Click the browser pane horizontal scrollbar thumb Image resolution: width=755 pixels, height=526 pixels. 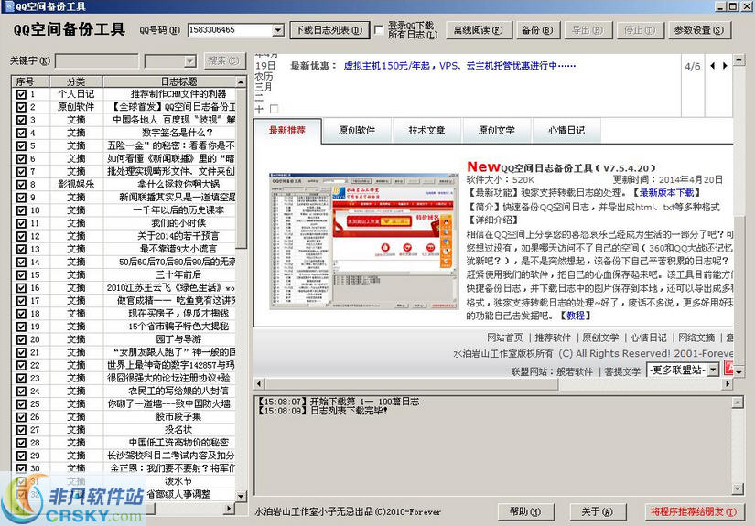pyautogui.click(x=412, y=384)
